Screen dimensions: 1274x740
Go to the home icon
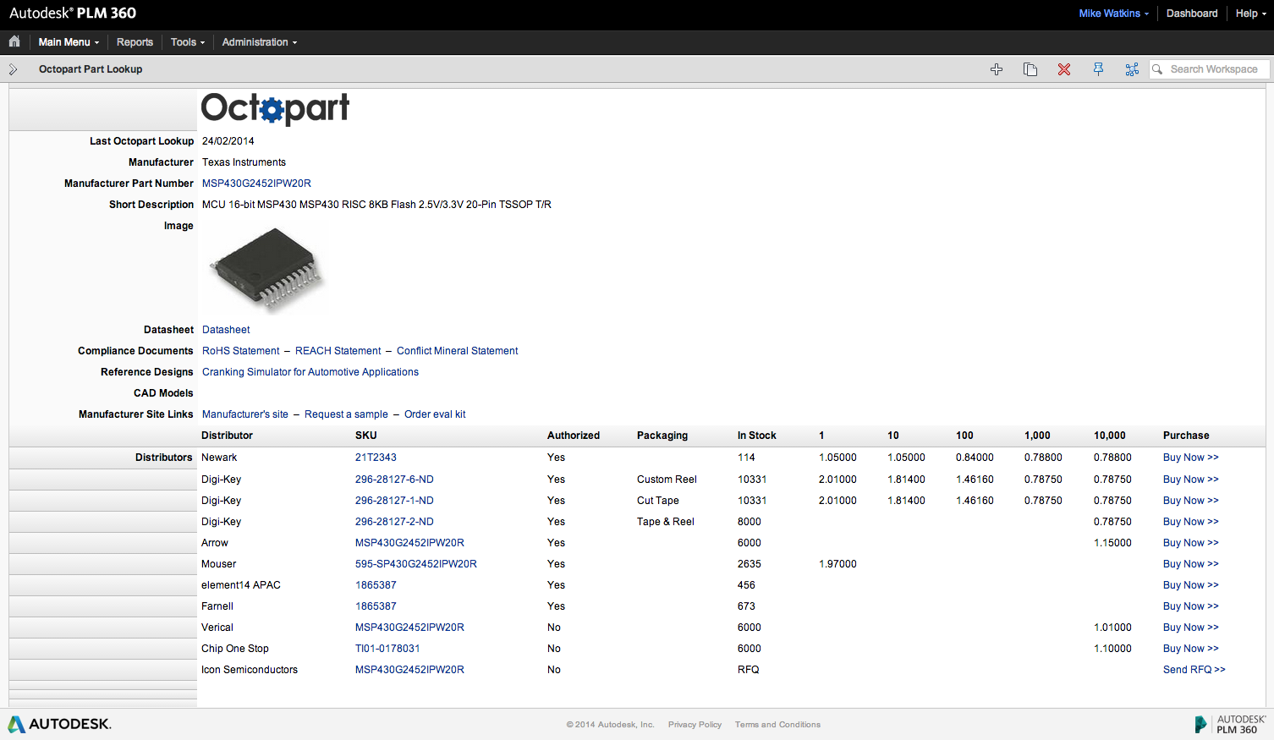14,41
